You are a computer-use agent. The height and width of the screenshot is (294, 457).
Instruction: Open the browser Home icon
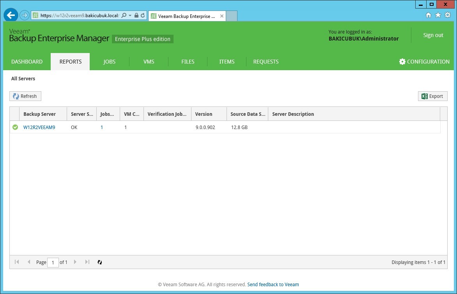428,15
